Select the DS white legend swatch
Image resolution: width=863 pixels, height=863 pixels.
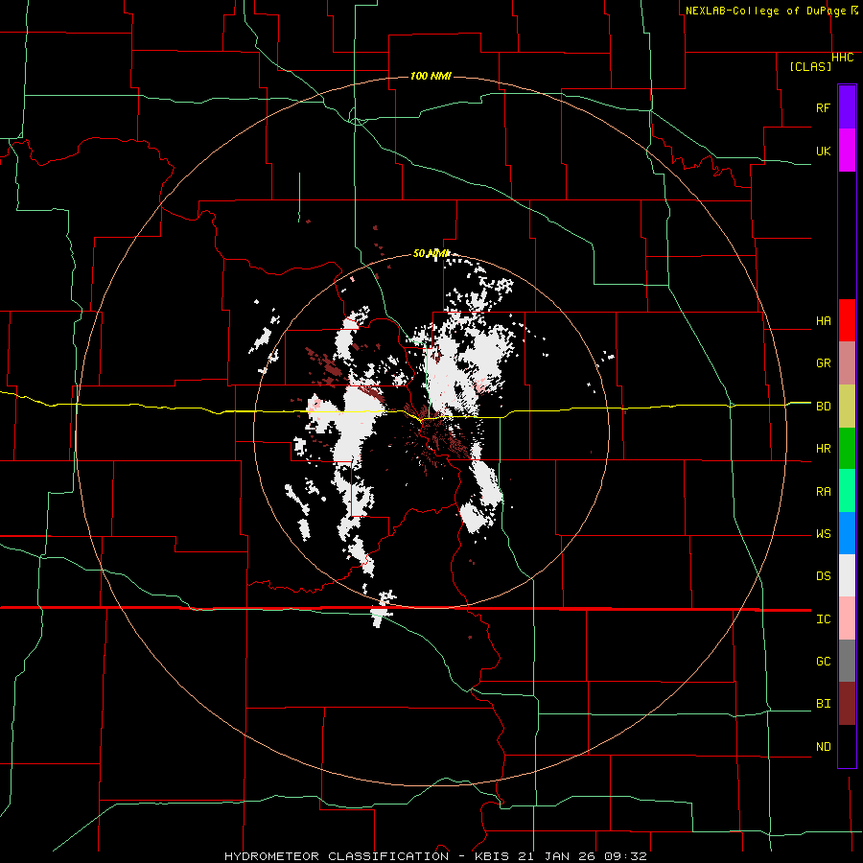click(847, 575)
